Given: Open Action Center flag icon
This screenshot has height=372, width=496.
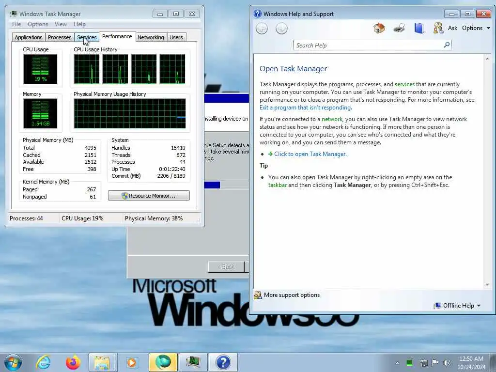Looking at the screenshot, I should tap(435, 362).
